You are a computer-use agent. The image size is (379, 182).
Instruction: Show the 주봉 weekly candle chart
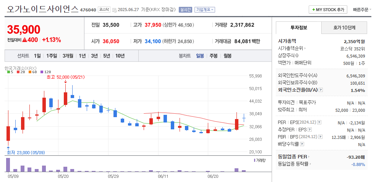(x=214, y=56)
